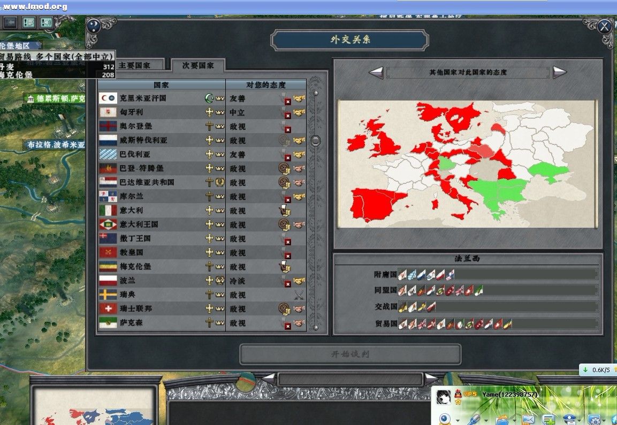The image size is (617, 425).
Task: Open the microphone dropdown arrow in QQ
Action: pos(486,421)
